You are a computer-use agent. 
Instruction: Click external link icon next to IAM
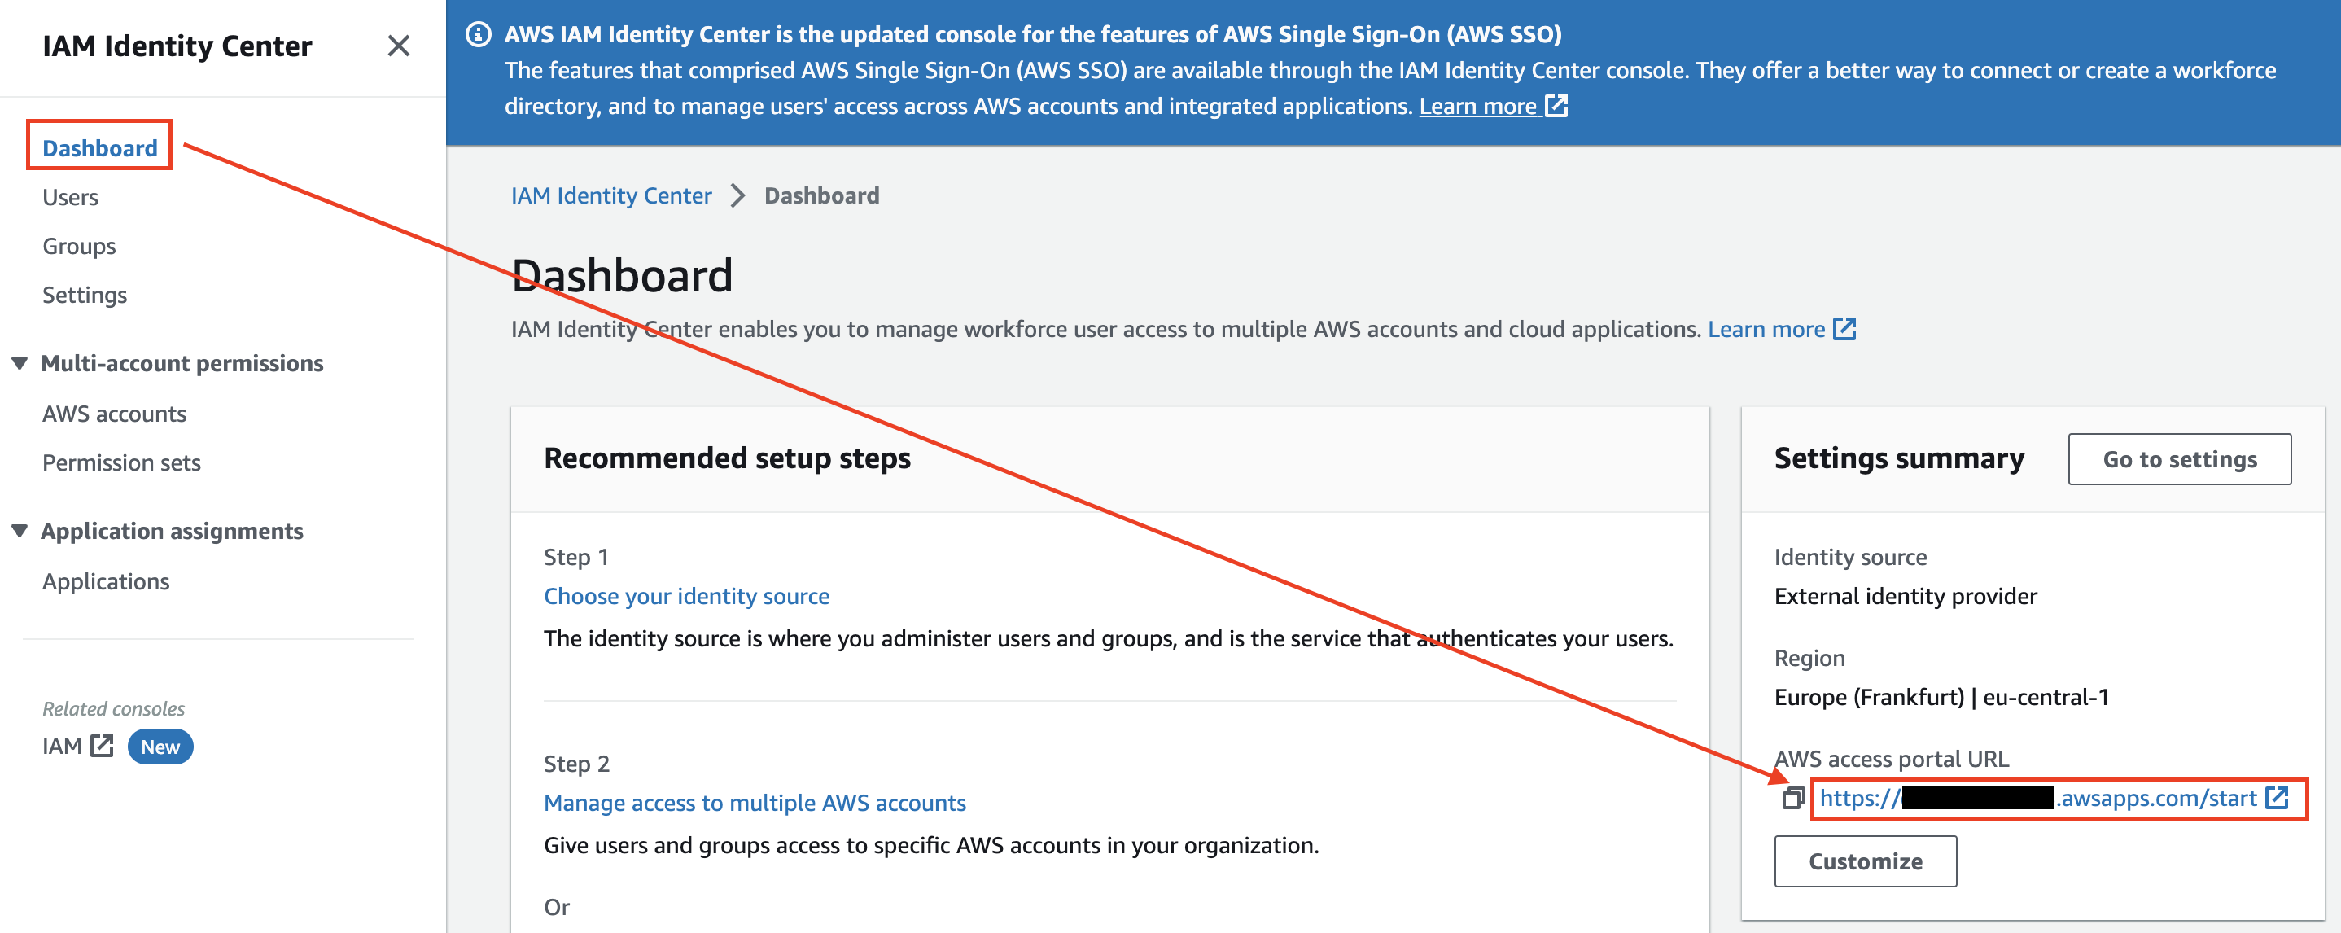point(102,746)
